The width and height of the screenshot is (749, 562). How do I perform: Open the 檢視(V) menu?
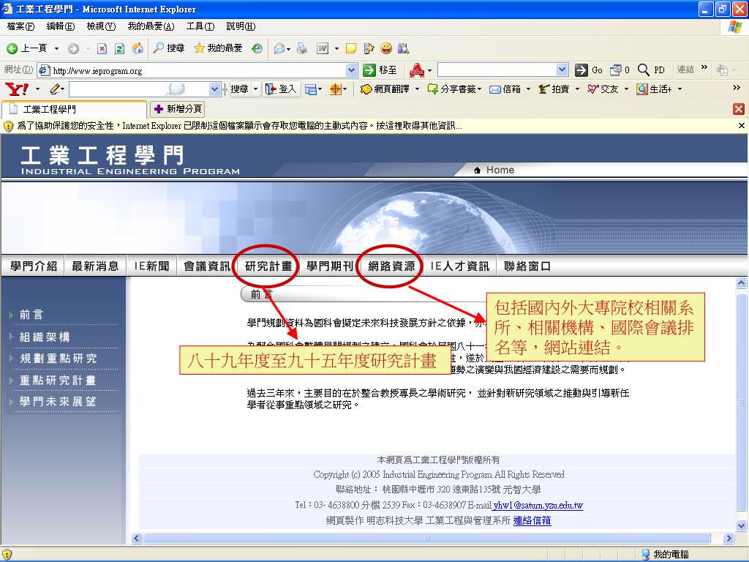point(101,26)
